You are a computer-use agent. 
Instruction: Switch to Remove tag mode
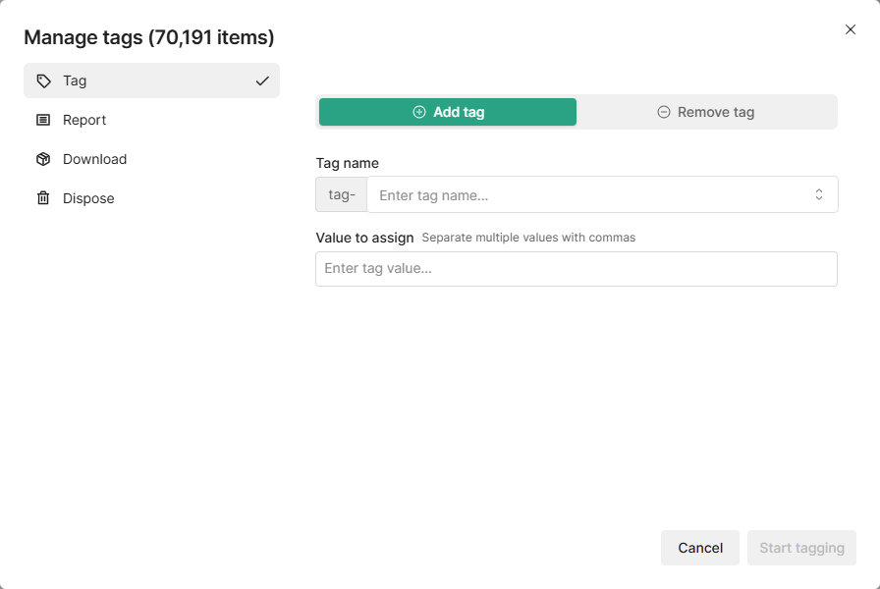click(x=706, y=112)
